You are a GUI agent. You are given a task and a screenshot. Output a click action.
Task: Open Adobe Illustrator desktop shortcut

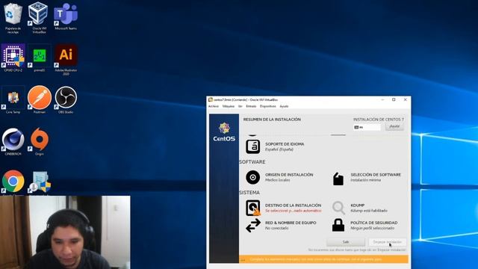click(66, 60)
